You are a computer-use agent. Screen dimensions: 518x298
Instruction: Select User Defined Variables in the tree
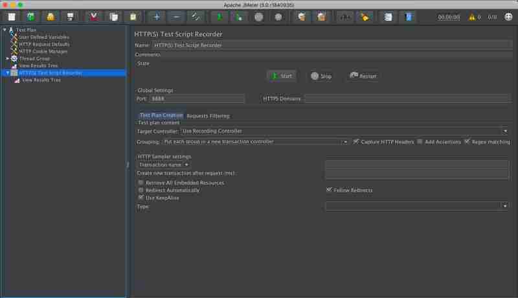pos(43,37)
